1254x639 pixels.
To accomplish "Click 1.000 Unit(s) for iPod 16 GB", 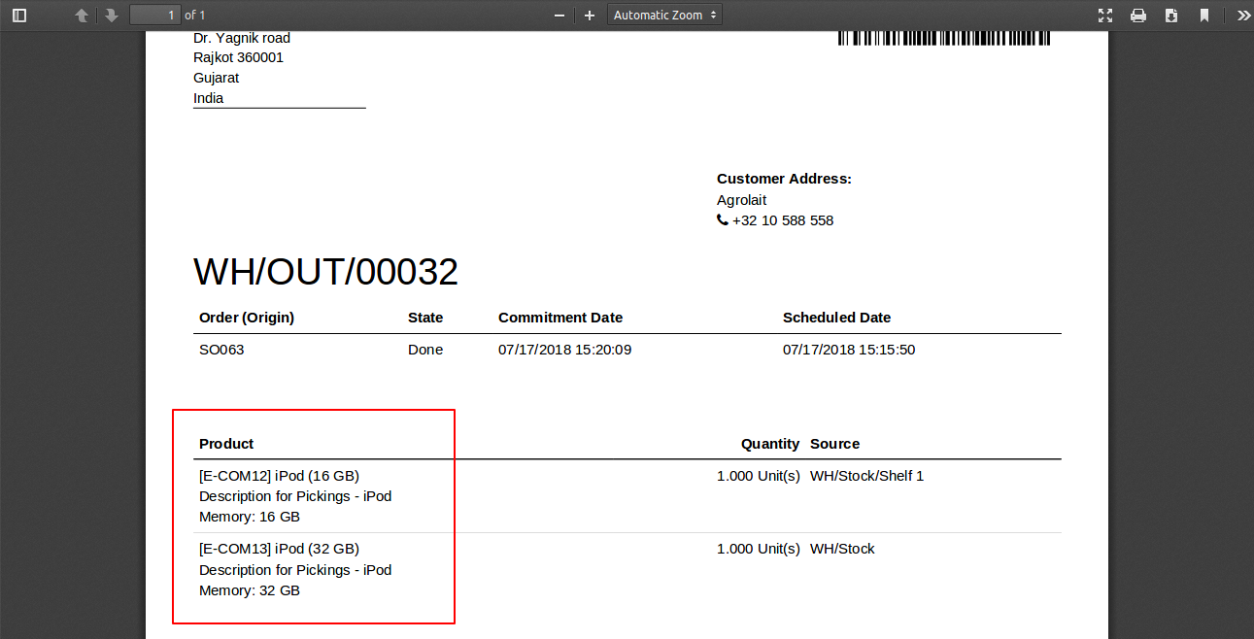I will click(759, 476).
